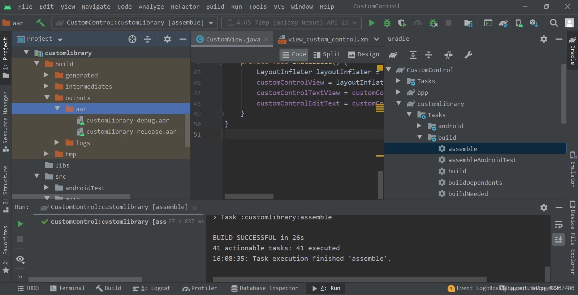Open Project Structure from the toolbar
The image size is (578, 295).
click(x=468, y=23)
